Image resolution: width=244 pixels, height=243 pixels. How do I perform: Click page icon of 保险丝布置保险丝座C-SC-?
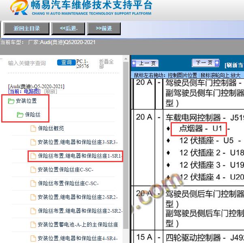(33, 184)
